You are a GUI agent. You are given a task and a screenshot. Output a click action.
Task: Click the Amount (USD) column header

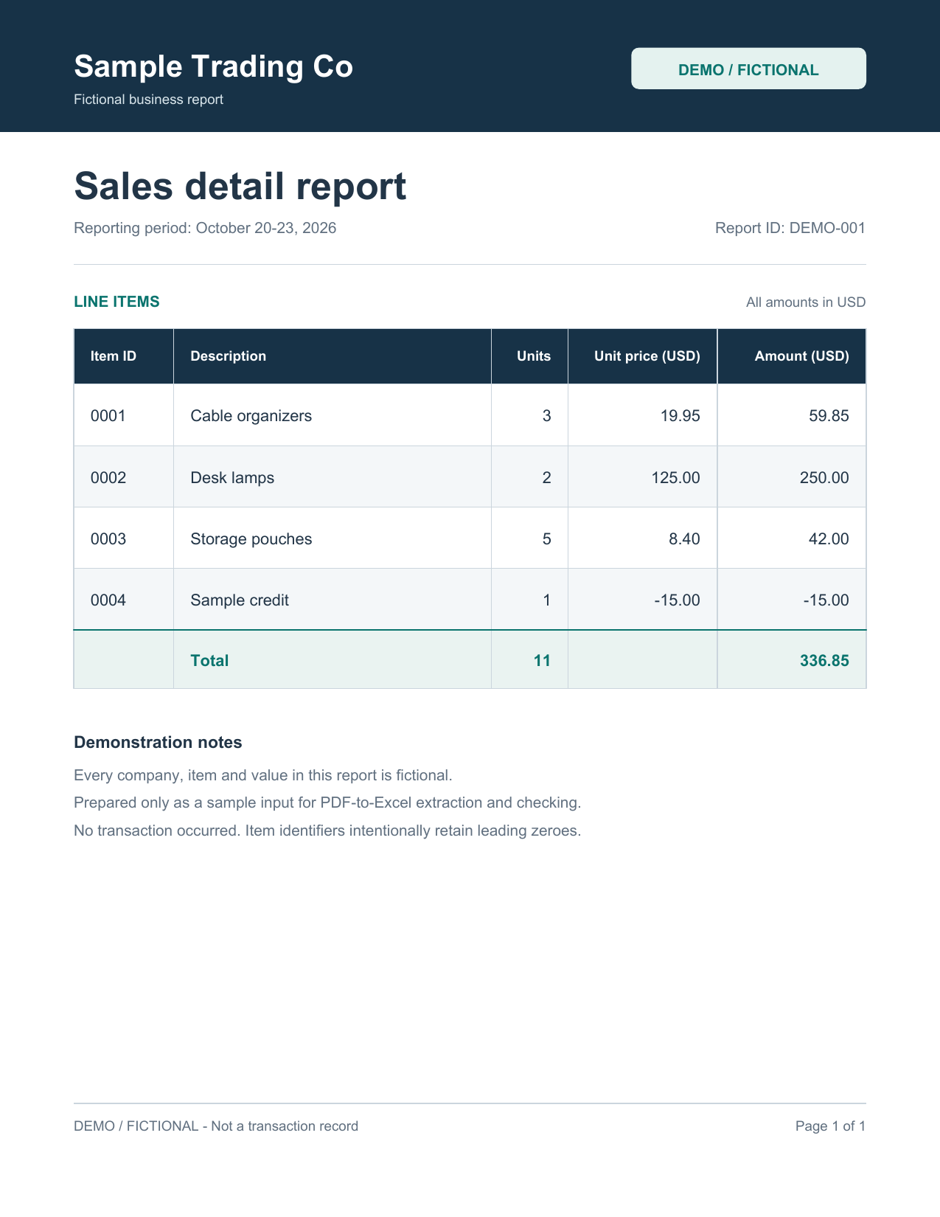[792, 356]
